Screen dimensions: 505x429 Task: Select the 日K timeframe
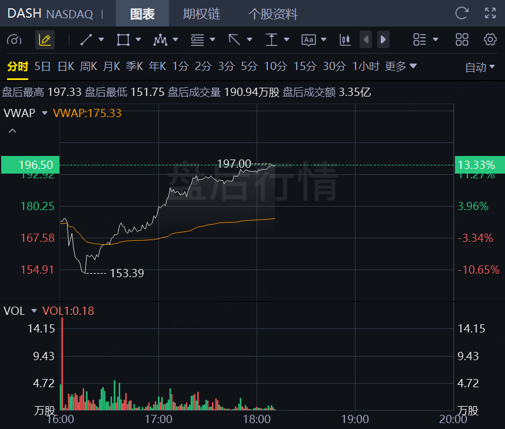(65, 66)
